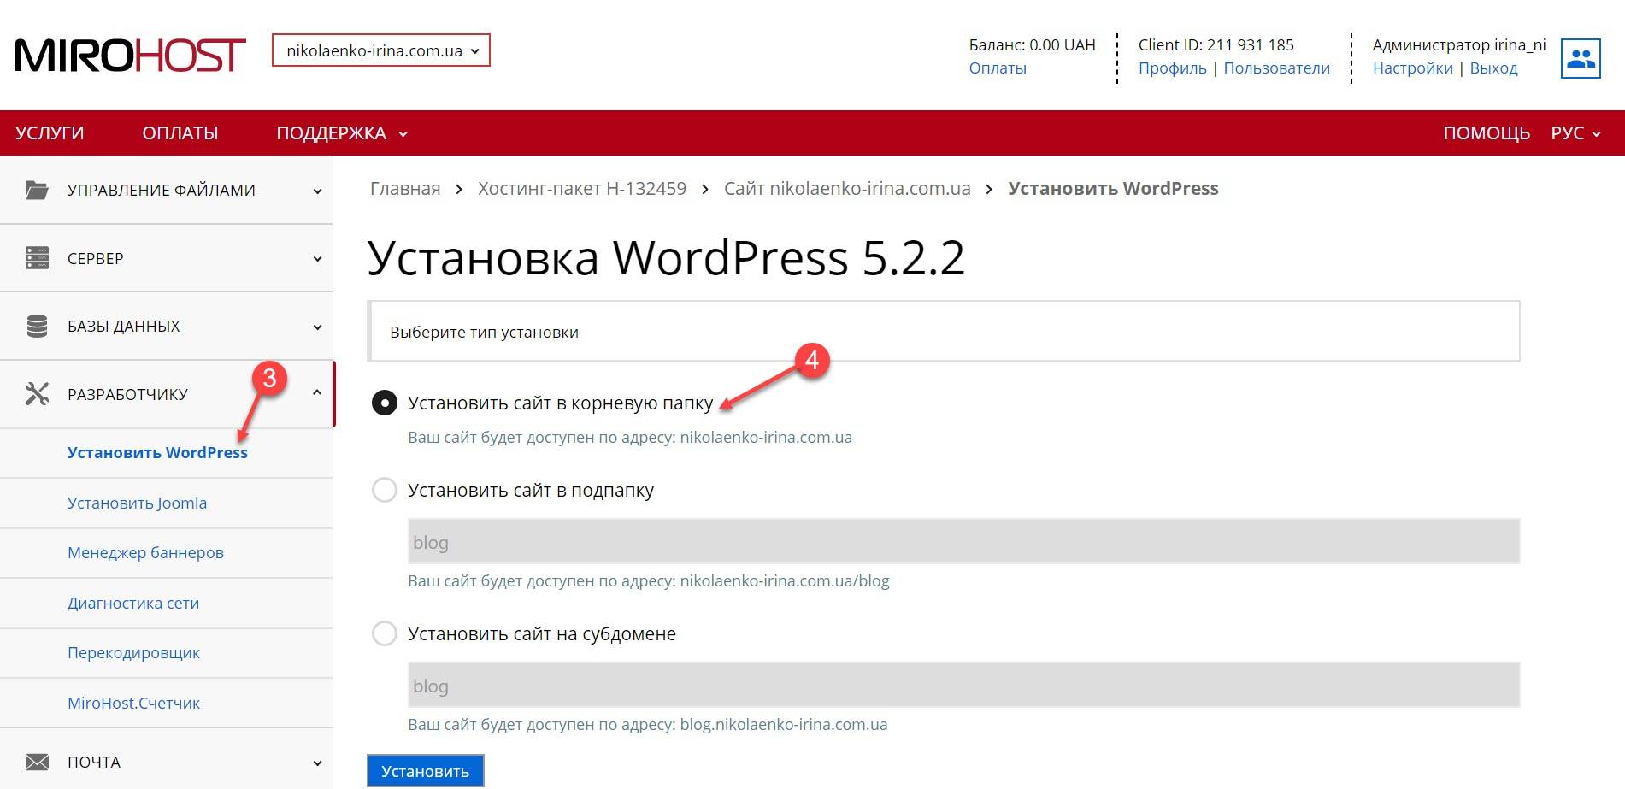Open the Настройки link
Viewport: 1625px width, 789px height.
click(1412, 68)
